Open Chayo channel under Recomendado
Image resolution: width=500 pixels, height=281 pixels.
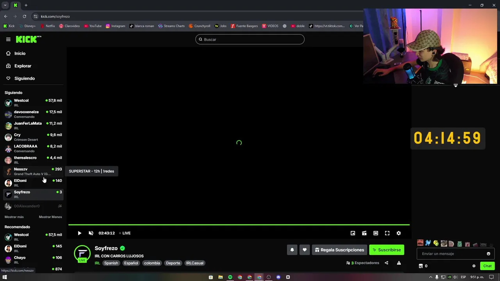tap(33, 260)
